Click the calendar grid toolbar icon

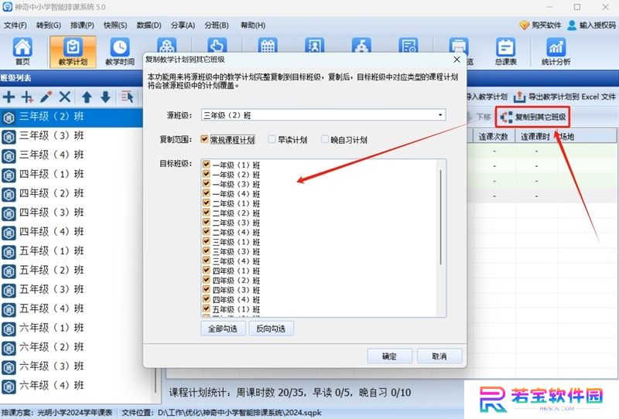(x=268, y=46)
